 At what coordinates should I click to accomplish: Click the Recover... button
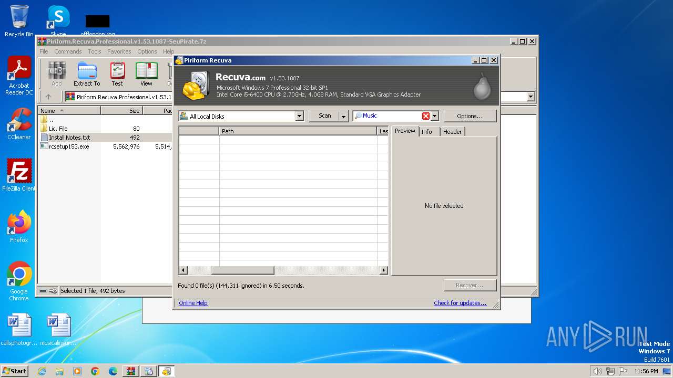470,285
